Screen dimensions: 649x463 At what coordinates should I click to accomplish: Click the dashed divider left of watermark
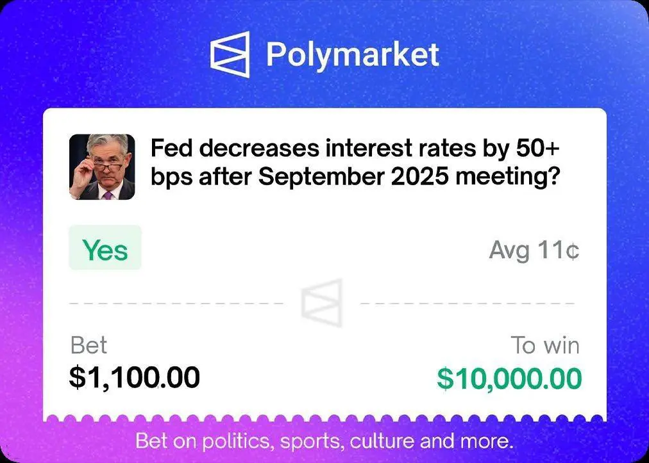(176, 304)
